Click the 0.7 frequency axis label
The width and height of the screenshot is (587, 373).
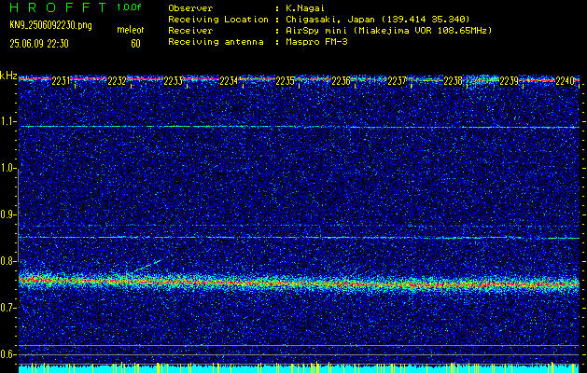coord(7,307)
